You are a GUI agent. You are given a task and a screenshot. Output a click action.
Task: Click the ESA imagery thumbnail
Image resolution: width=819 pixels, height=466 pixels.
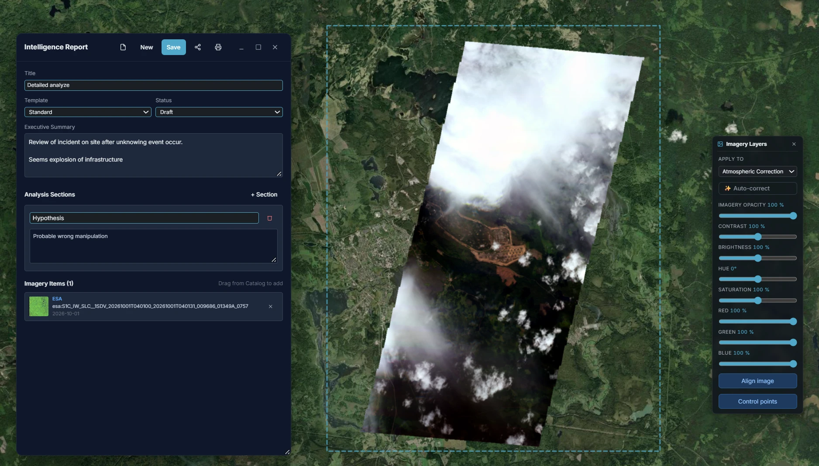click(x=39, y=307)
